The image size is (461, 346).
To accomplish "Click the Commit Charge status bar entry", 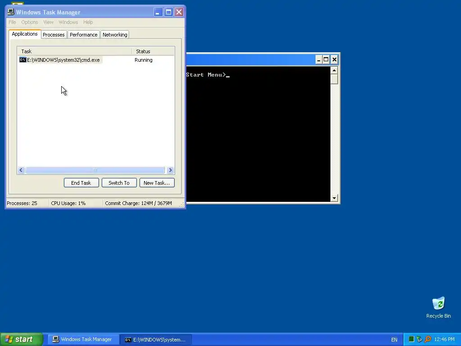I will (x=138, y=203).
